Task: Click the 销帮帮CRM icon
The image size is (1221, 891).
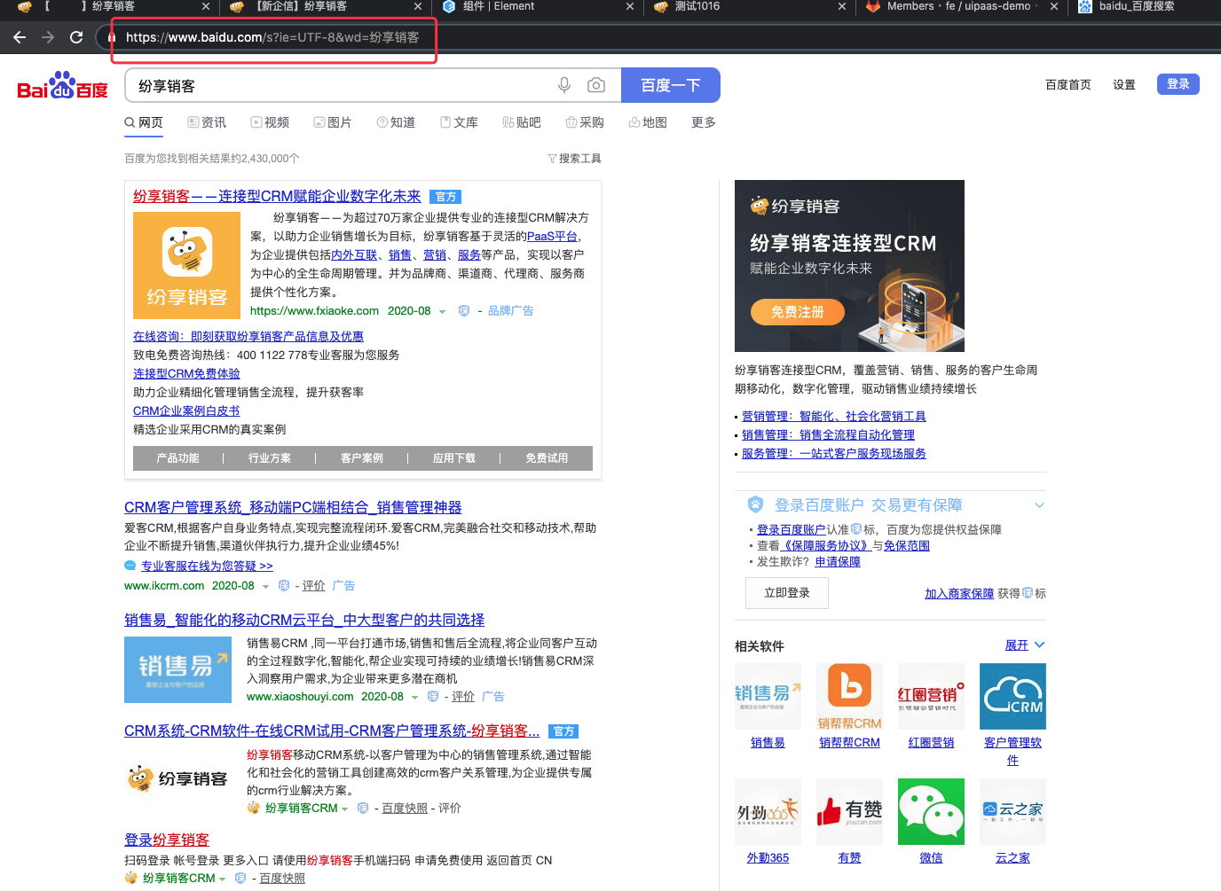Action: pos(849,696)
